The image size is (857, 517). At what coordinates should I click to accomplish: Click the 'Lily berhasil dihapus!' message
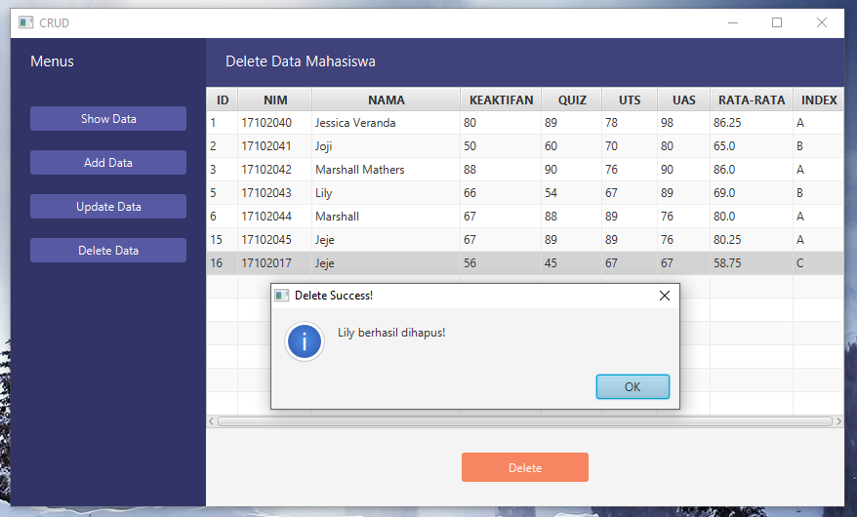391,333
